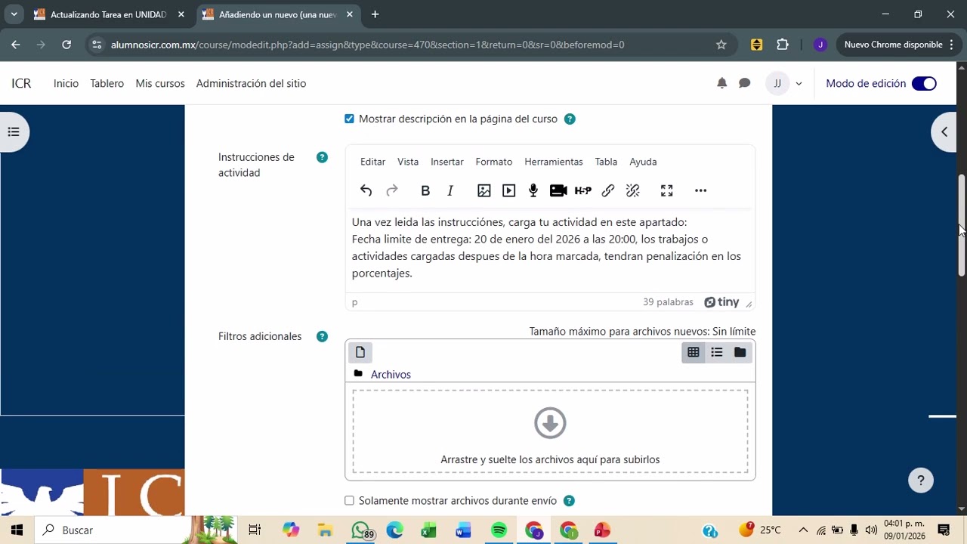967x544 pixels.
Task: Open WhatsApp from the taskbar
Action: (x=361, y=530)
